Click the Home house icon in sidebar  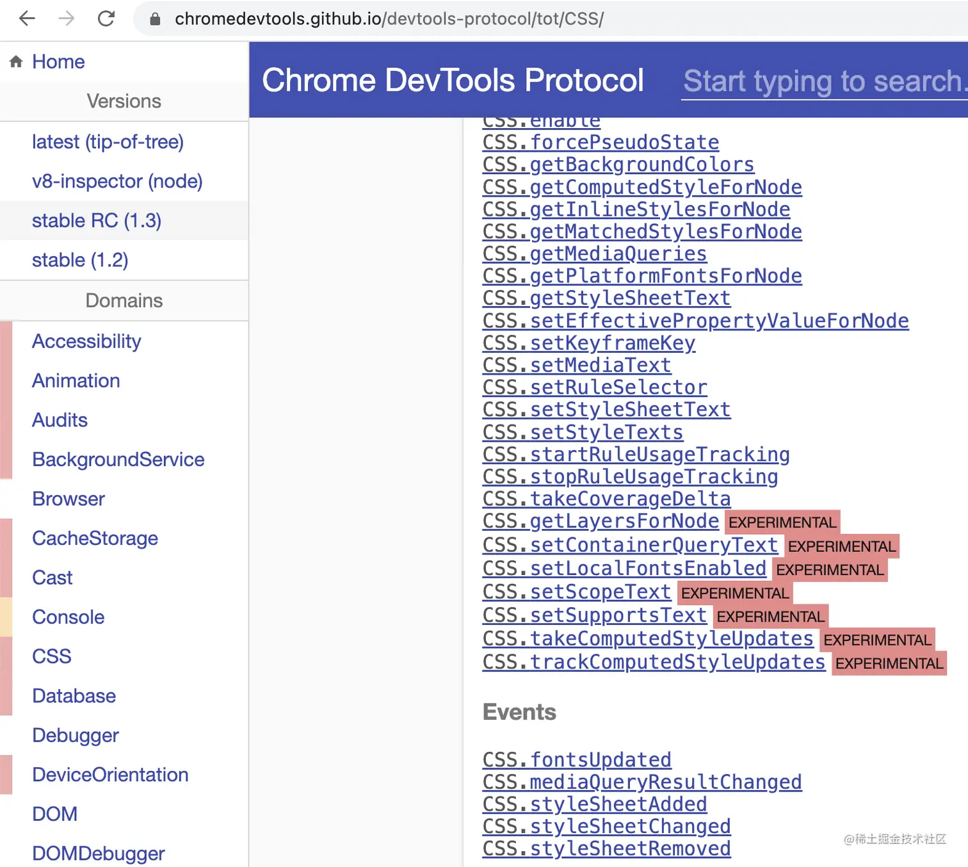coord(16,61)
